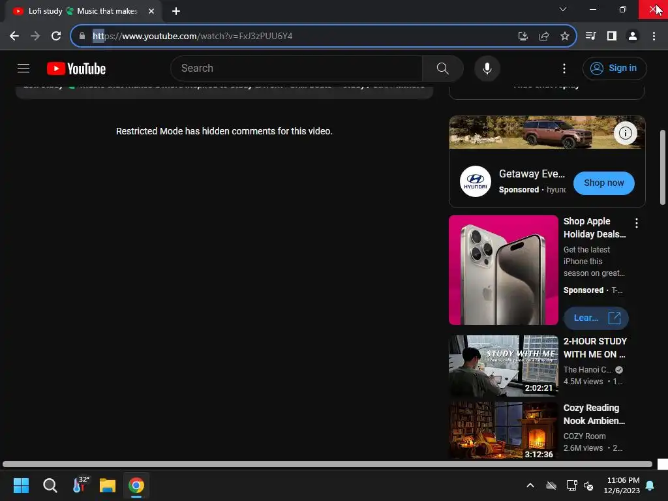Open Windows Start menu

[21, 485]
